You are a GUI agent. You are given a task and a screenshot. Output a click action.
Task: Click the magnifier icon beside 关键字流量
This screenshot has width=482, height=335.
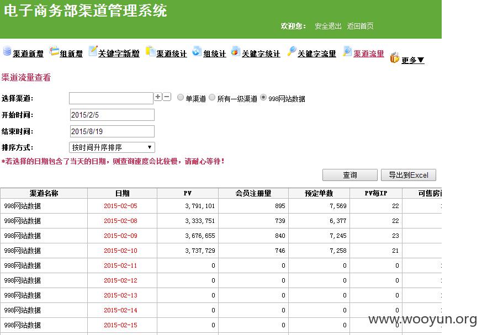[x=292, y=51]
